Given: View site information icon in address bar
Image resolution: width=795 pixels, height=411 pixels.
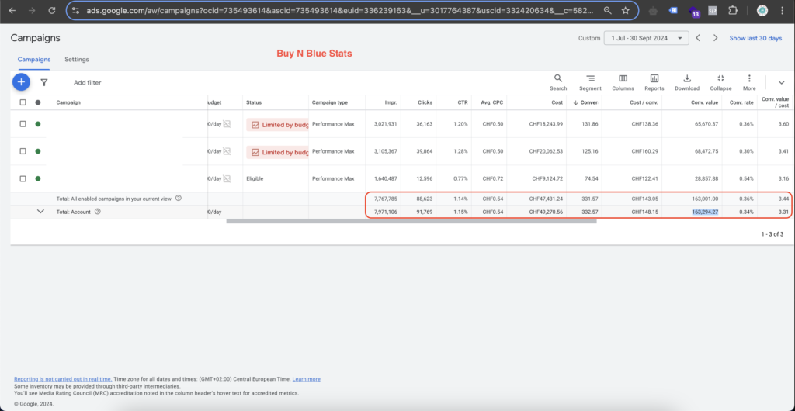Looking at the screenshot, I should [x=75, y=10].
